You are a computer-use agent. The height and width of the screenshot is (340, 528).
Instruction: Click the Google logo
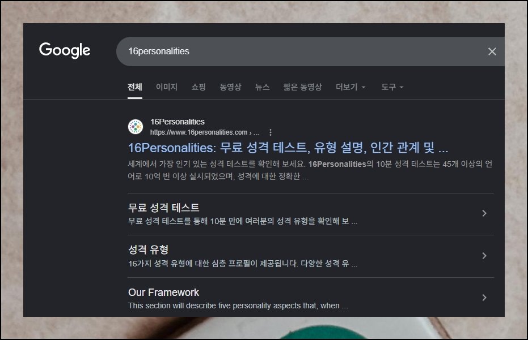65,50
